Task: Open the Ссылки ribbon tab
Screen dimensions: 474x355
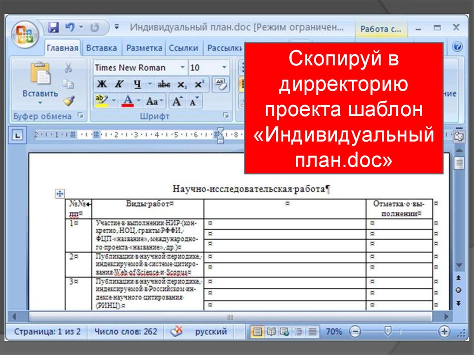Action: [x=183, y=48]
